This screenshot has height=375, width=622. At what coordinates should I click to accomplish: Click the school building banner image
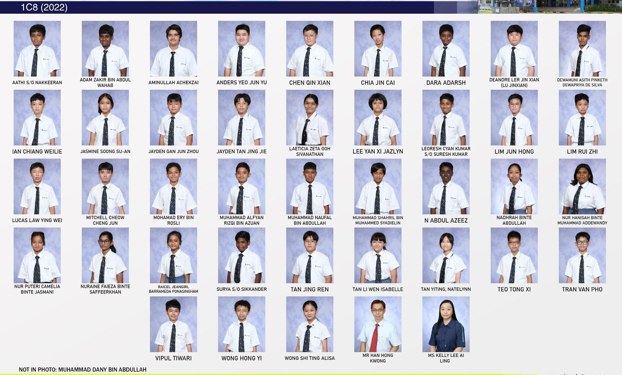tap(549, 7)
